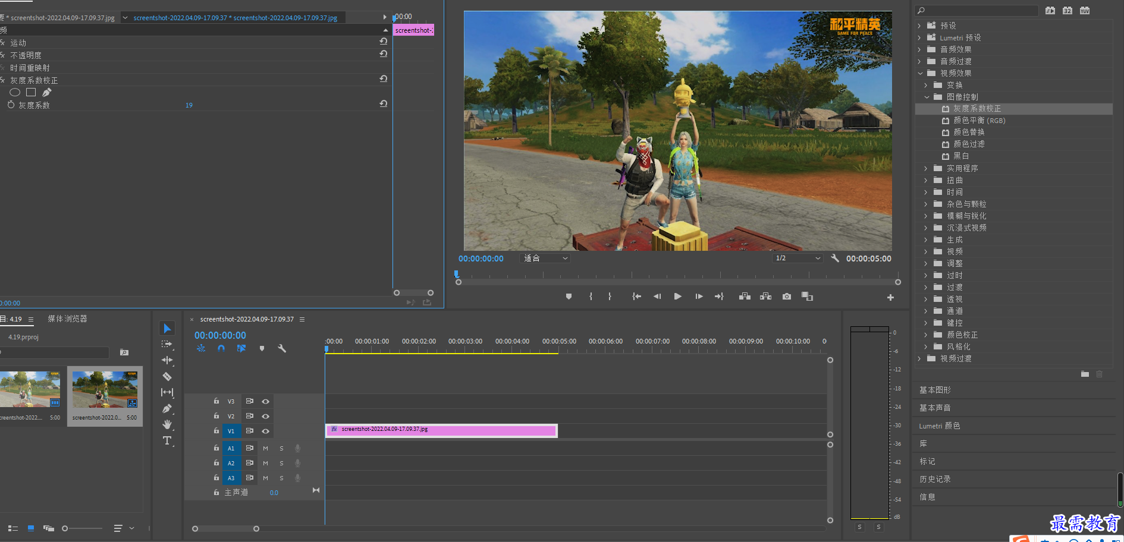Open Program monitor settings wrench
1124x542 pixels.
tap(835, 258)
